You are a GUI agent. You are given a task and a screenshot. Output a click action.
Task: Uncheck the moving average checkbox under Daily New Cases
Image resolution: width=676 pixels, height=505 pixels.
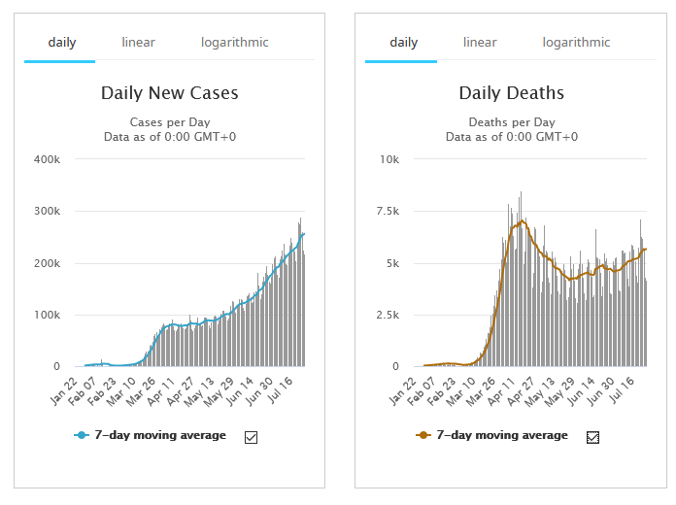(x=251, y=437)
